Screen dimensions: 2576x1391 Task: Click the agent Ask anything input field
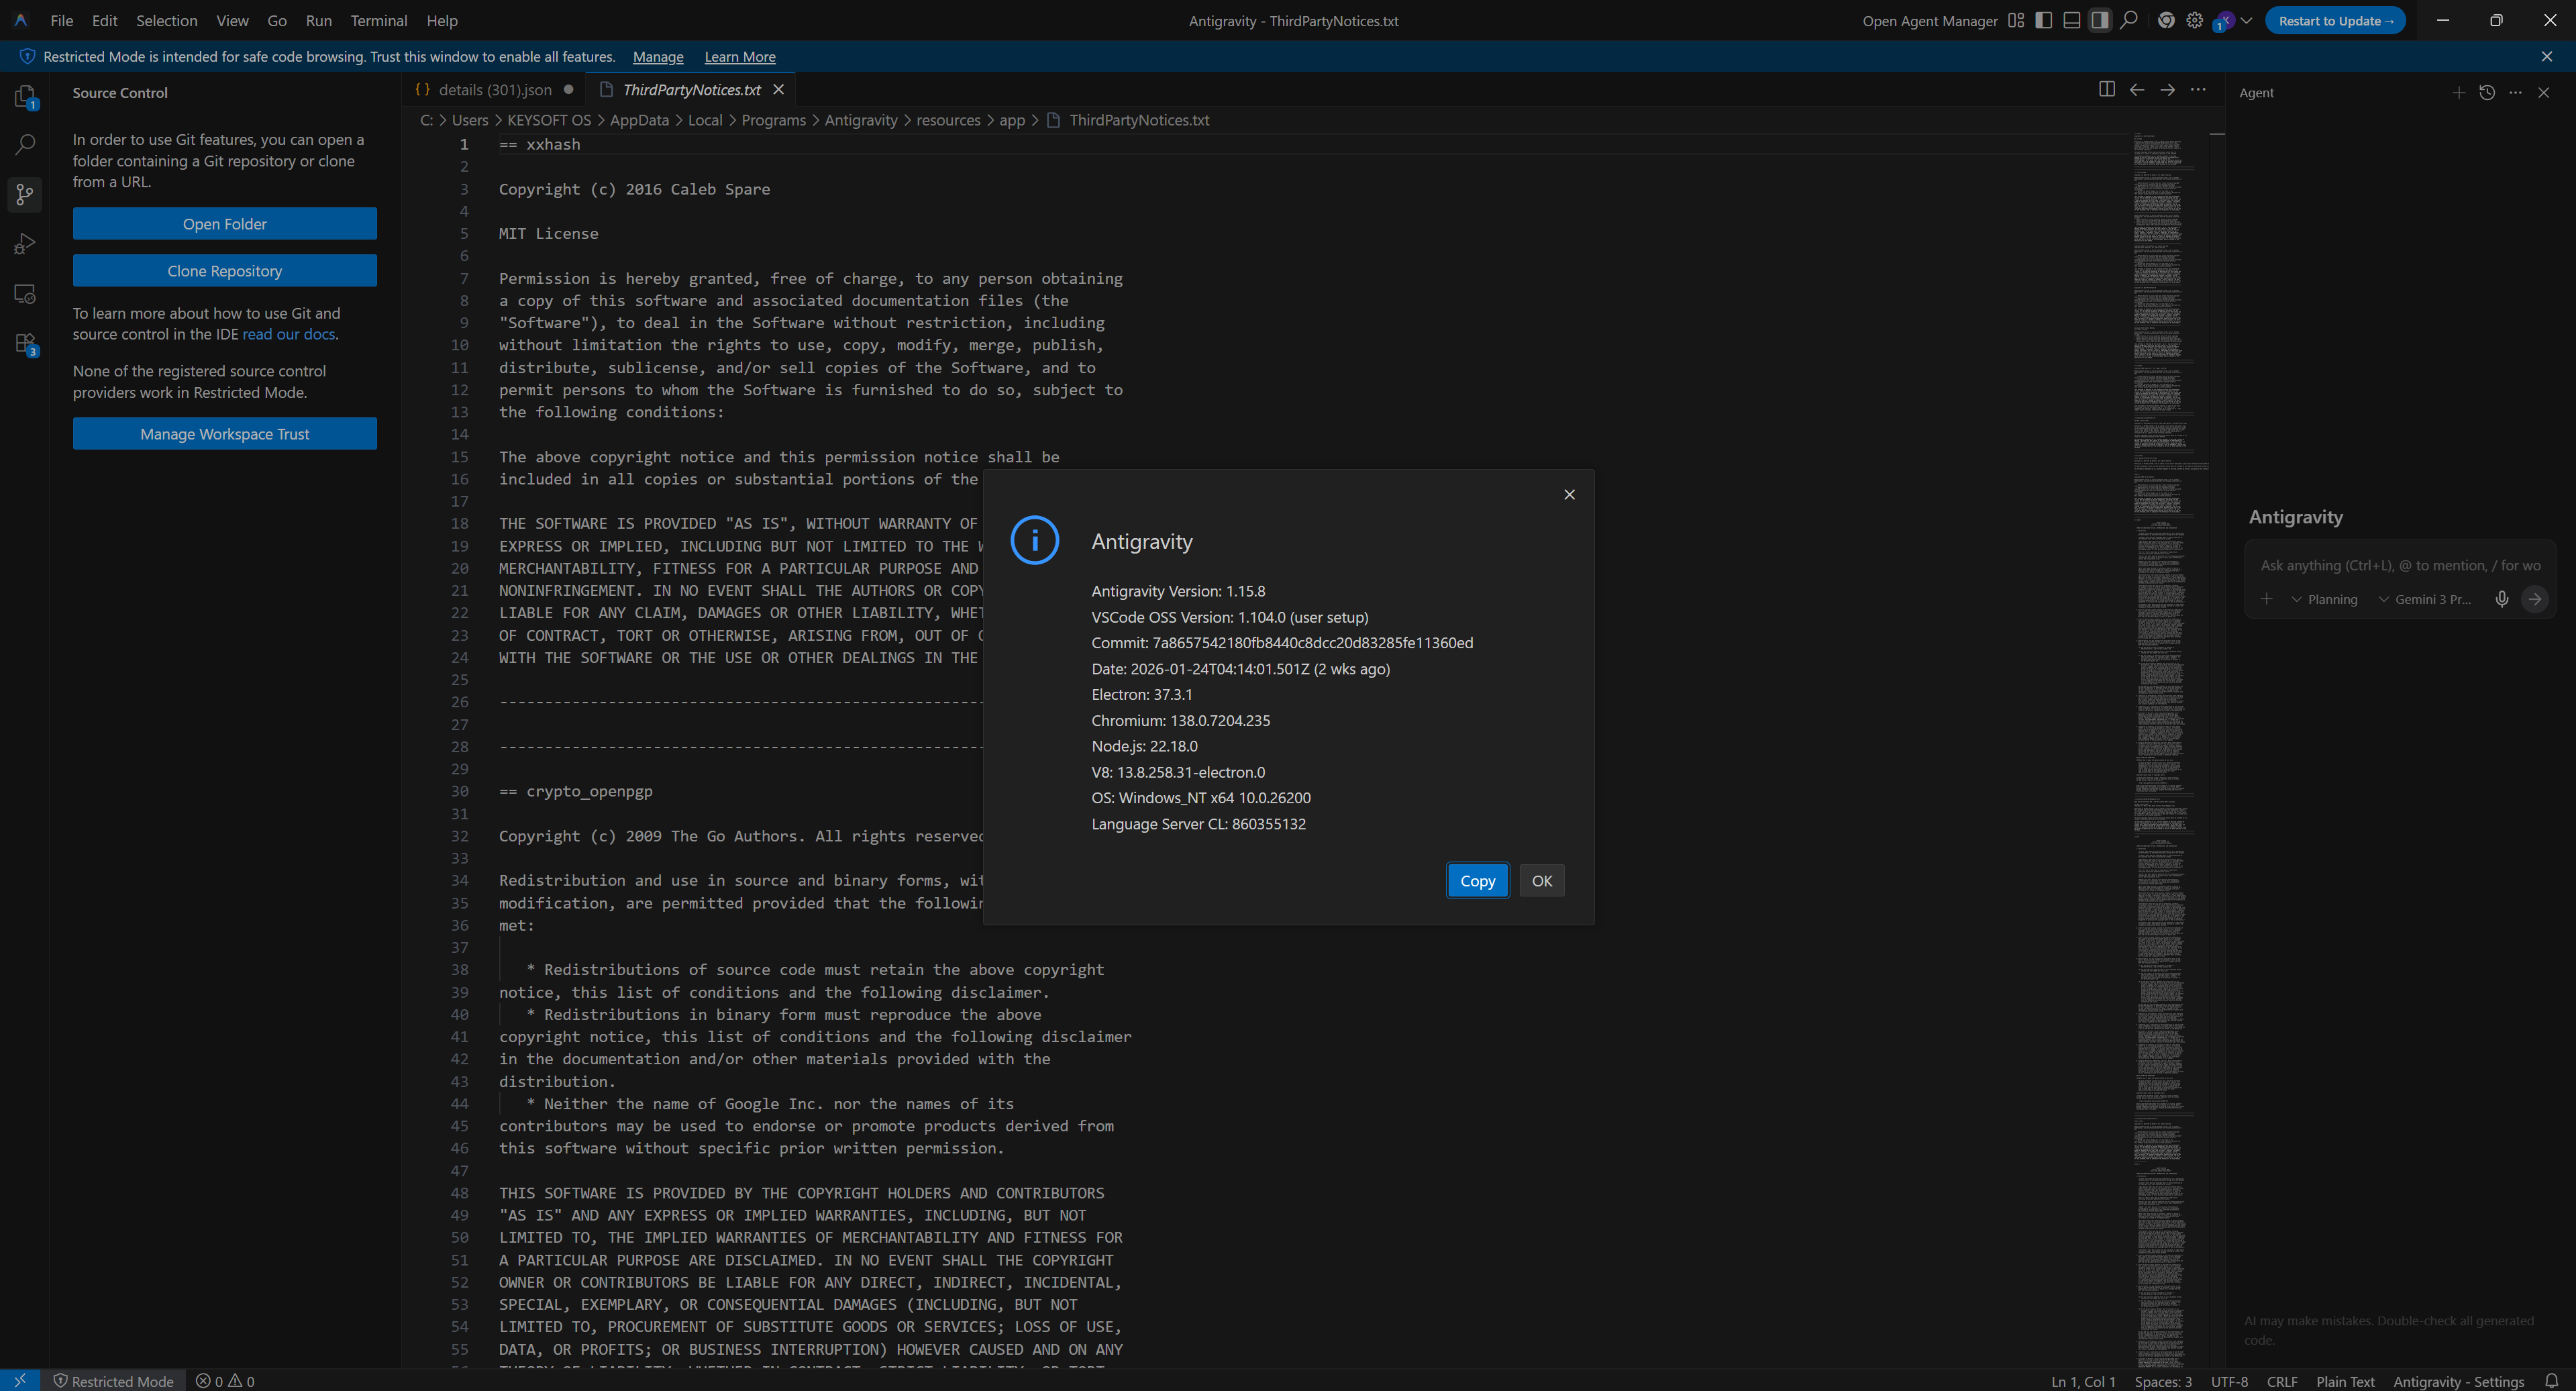[2398, 565]
